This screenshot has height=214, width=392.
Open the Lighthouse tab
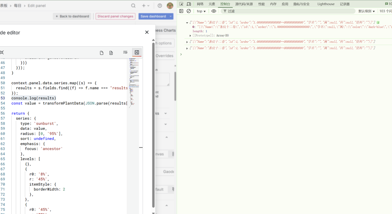(326, 4)
